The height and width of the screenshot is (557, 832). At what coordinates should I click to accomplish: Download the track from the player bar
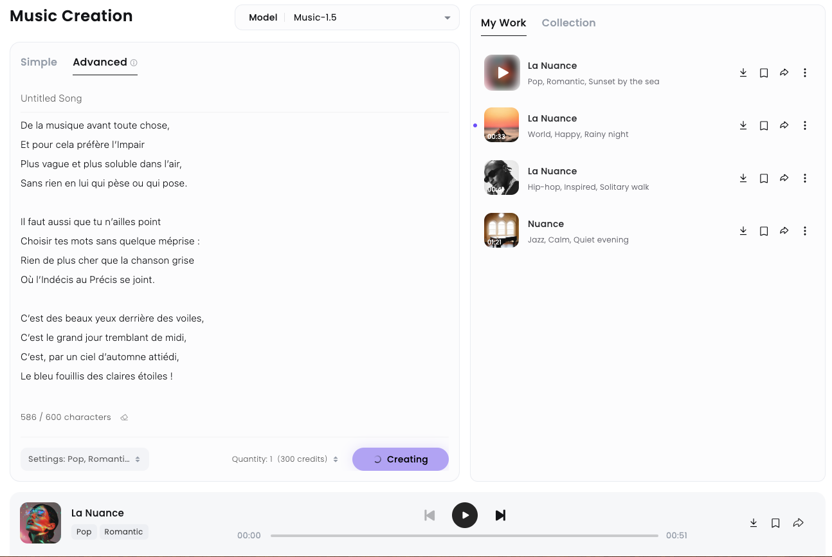pyautogui.click(x=754, y=523)
